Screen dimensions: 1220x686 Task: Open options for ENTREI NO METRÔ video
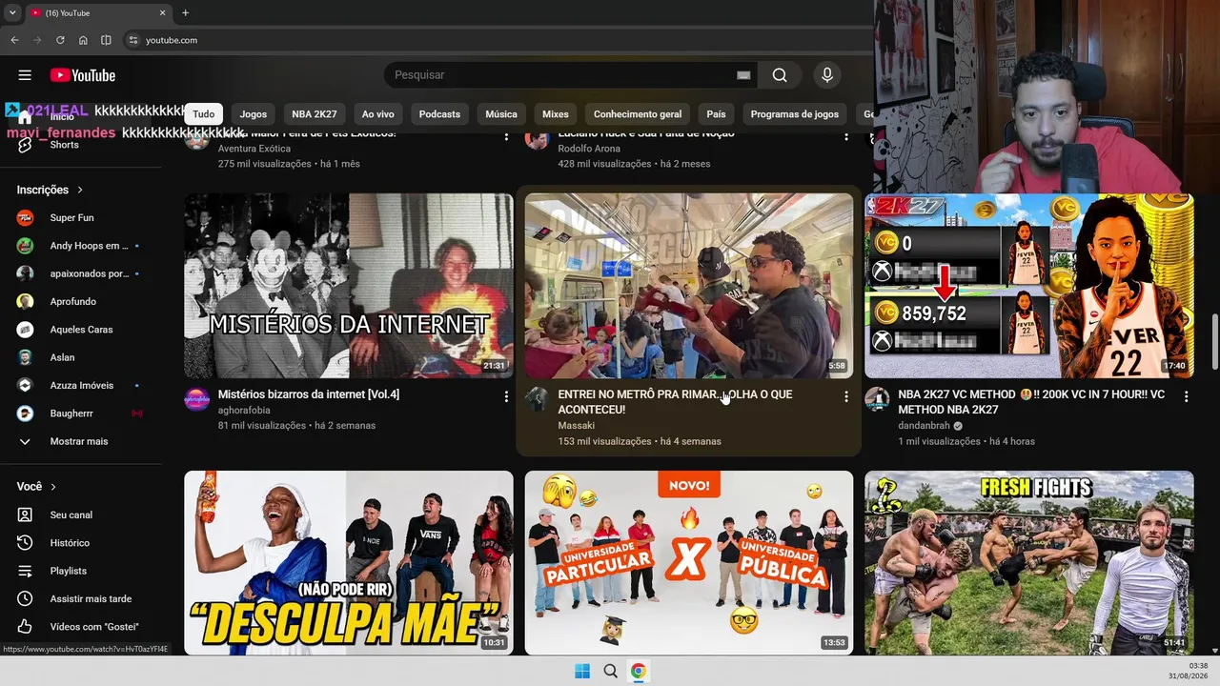pos(845,396)
